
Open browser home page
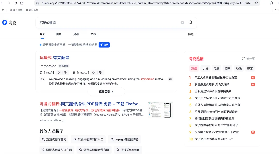tap(22, 3)
